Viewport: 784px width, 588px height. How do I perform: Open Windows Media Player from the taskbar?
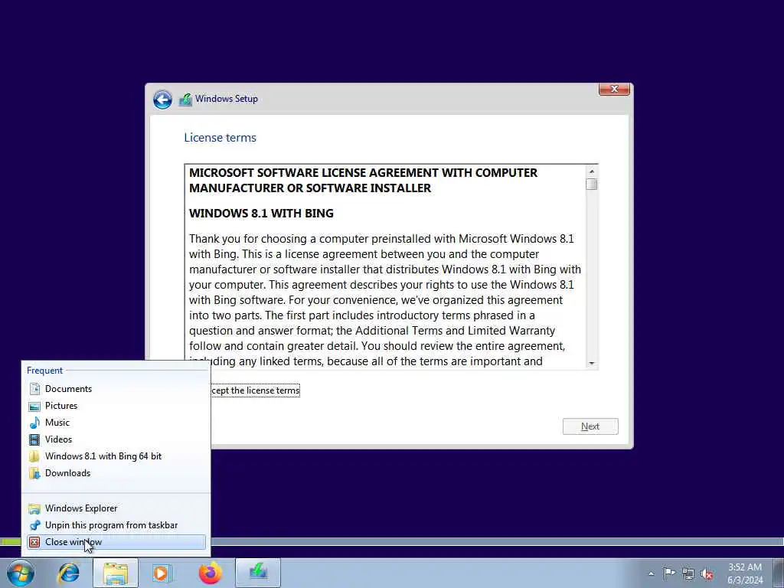[162, 573]
